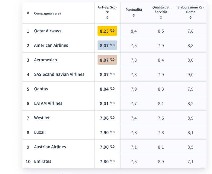This screenshot has width=212, height=174.
Task: Click Emirates' 8,9 service quality value
Action: tap(161, 162)
